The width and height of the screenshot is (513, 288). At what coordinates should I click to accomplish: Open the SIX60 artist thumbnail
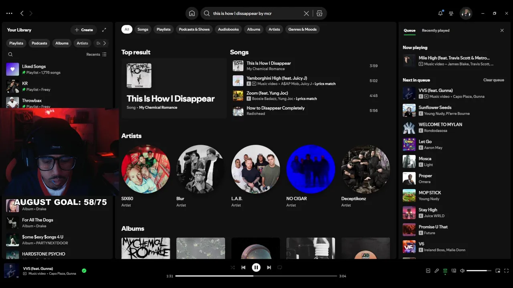[x=146, y=169]
